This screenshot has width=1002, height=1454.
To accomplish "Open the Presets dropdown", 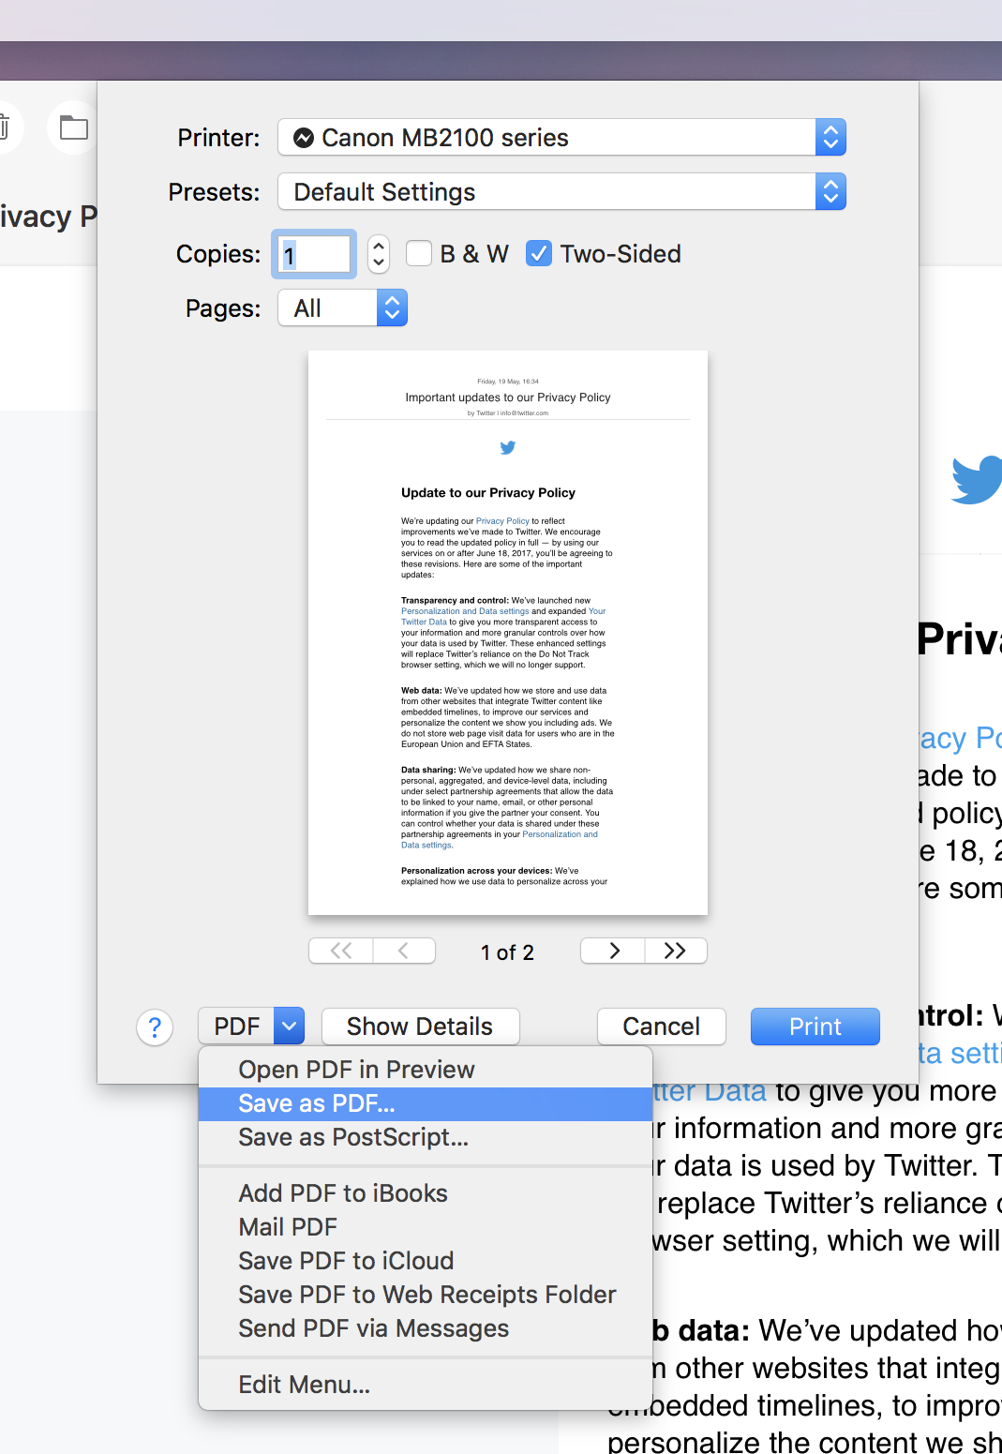I will [561, 192].
